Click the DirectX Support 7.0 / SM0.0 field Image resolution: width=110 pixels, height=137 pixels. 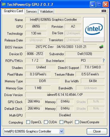[x=93, y=67]
